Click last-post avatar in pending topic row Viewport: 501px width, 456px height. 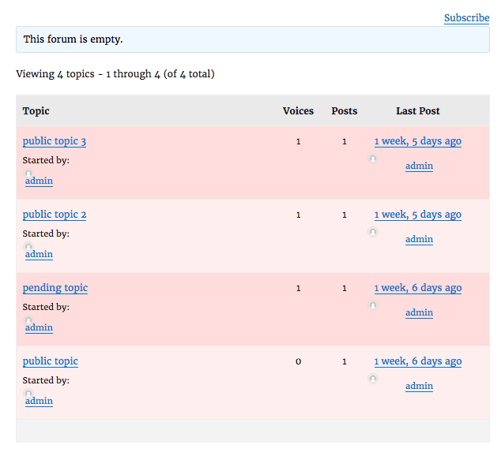pyautogui.click(x=373, y=305)
